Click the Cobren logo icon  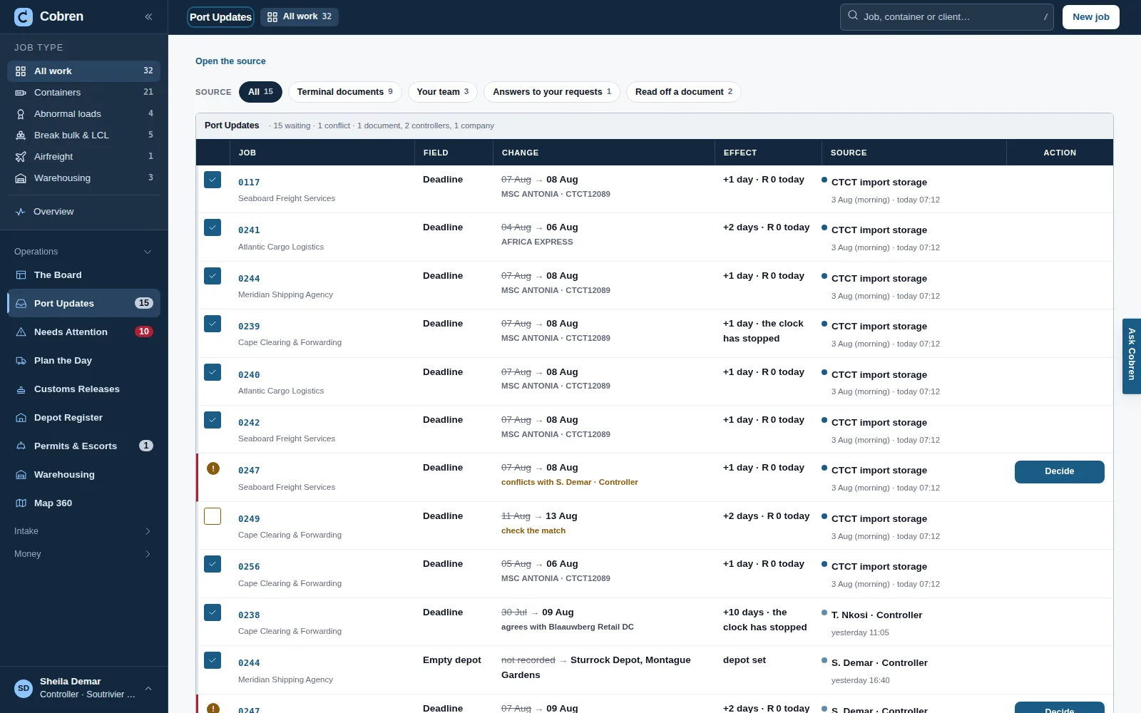[24, 17]
